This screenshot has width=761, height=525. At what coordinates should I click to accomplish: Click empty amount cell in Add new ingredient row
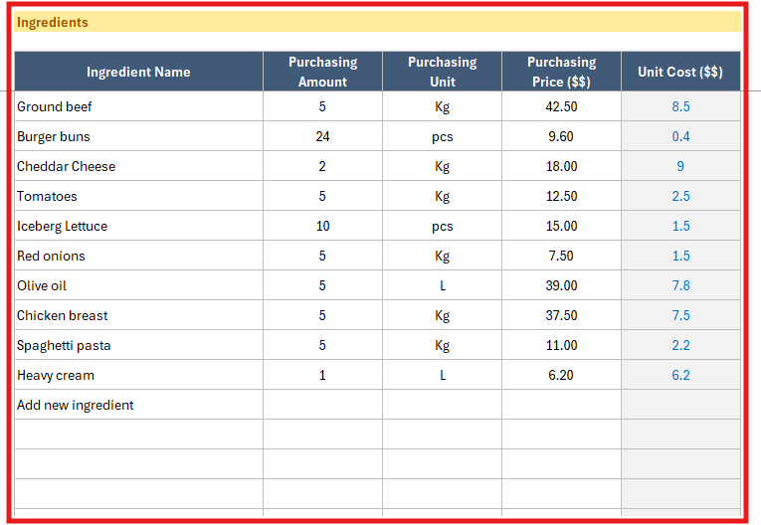pos(322,405)
